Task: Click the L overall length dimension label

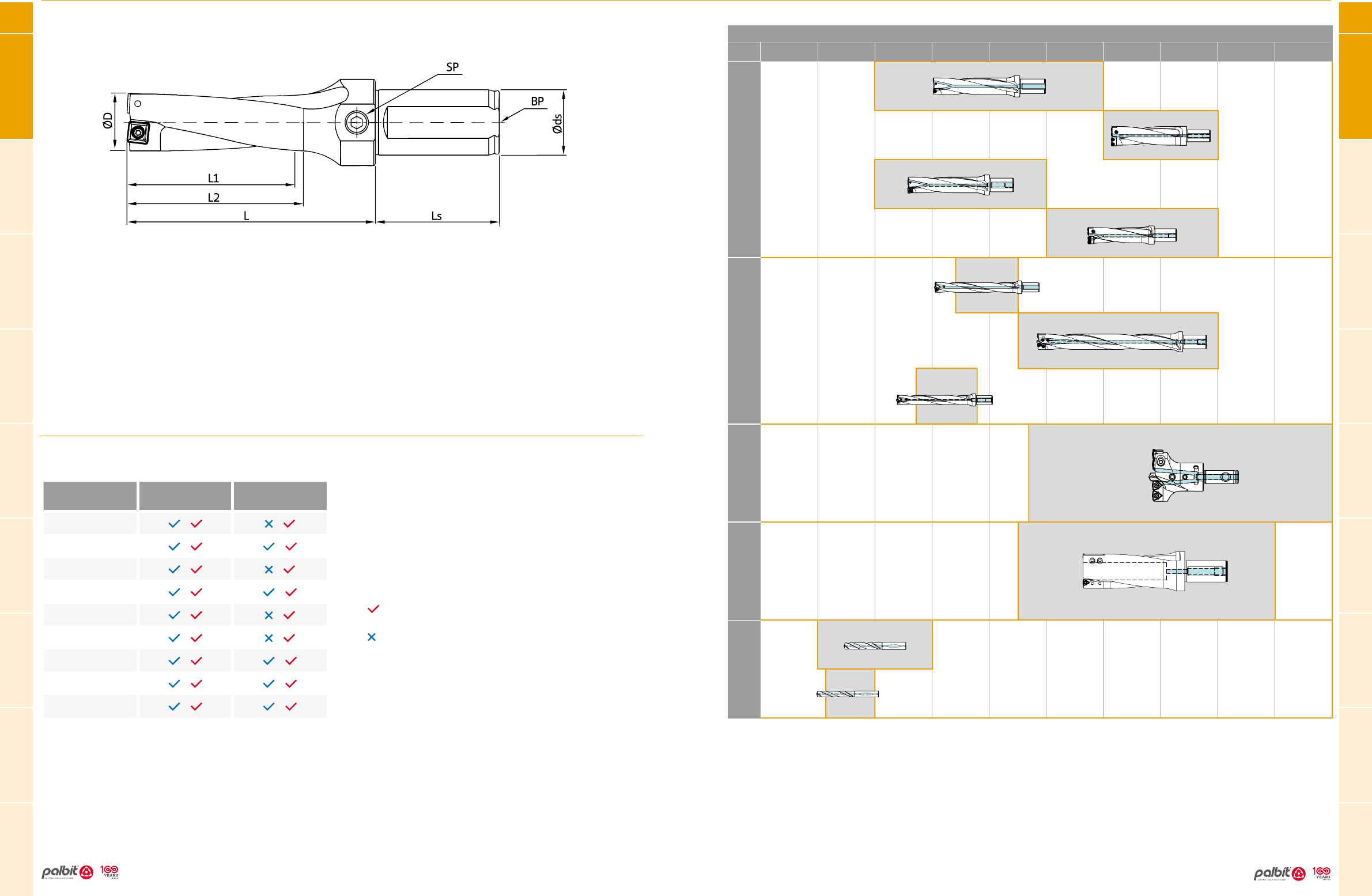Action: point(246,216)
